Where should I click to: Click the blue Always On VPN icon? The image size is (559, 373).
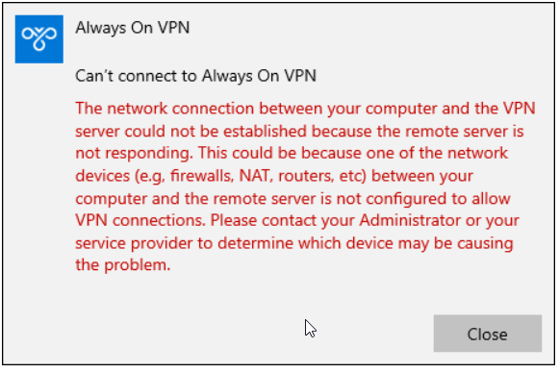point(39,39)
